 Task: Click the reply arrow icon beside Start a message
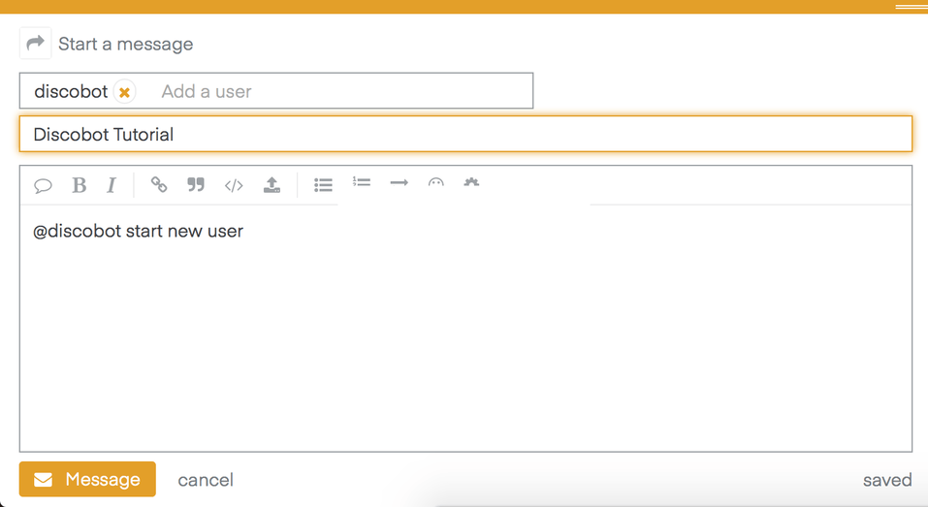[x=36, y=44]
